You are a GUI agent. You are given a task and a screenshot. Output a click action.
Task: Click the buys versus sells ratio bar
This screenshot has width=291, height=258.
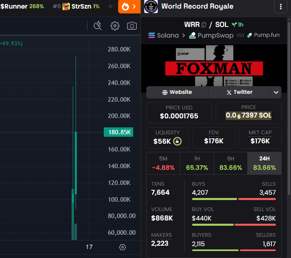[234, 199]
